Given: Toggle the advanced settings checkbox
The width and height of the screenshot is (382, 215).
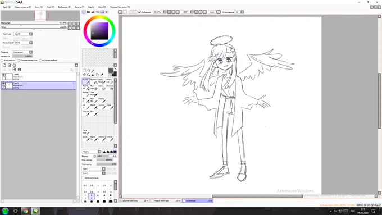Looking at the screenshot, I should (x=83, y=178).
